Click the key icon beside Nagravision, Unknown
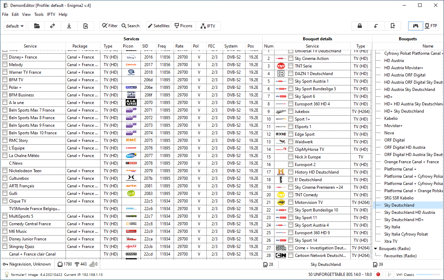The image size is (444, 280). [6, 264]
